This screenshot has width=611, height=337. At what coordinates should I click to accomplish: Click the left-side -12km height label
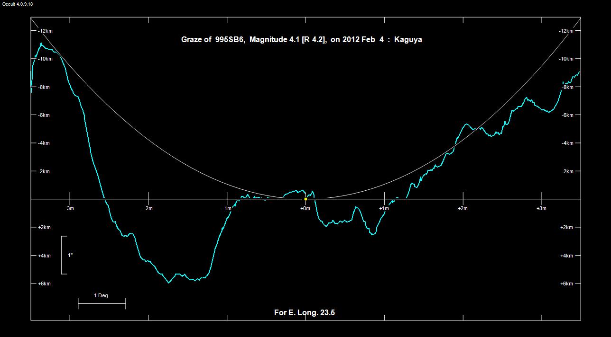[45, 31]
